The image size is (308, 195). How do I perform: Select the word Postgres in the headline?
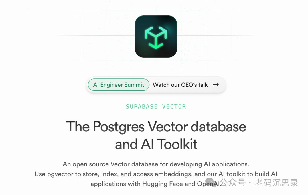(x=119, y=127)
